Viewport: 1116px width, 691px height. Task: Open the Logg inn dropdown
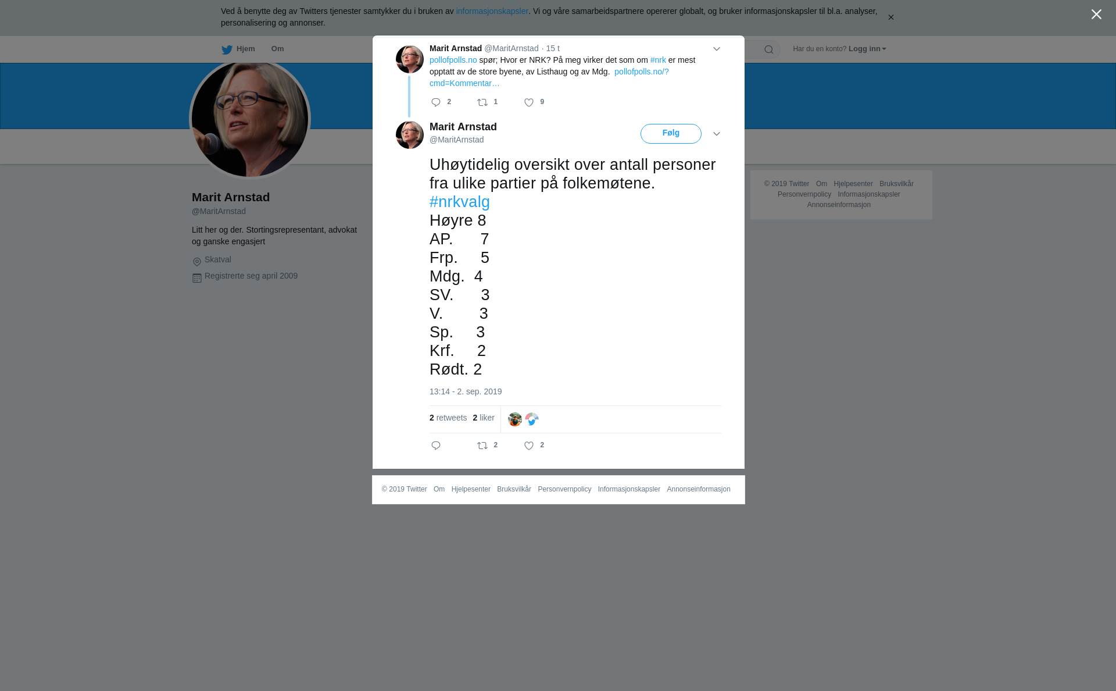(867, 49)
